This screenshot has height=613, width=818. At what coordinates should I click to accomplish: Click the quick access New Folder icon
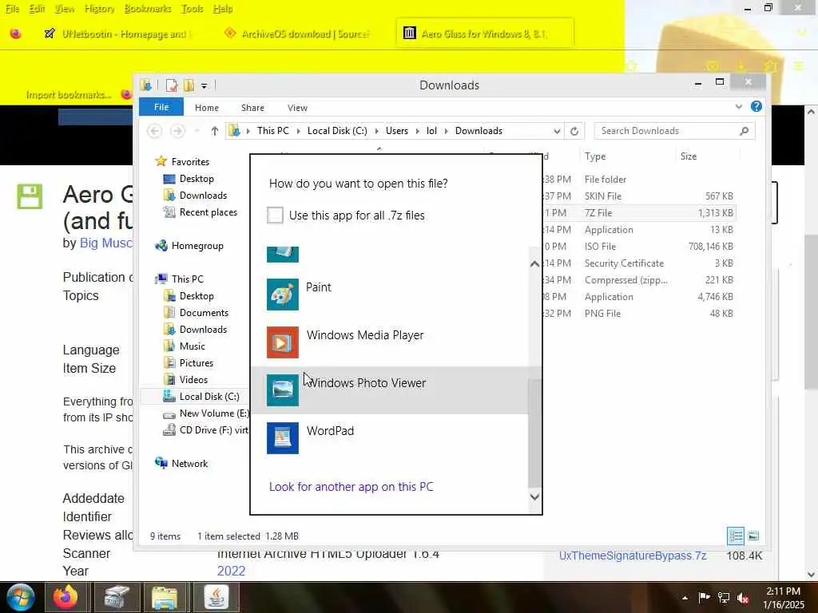click(189, 85)
